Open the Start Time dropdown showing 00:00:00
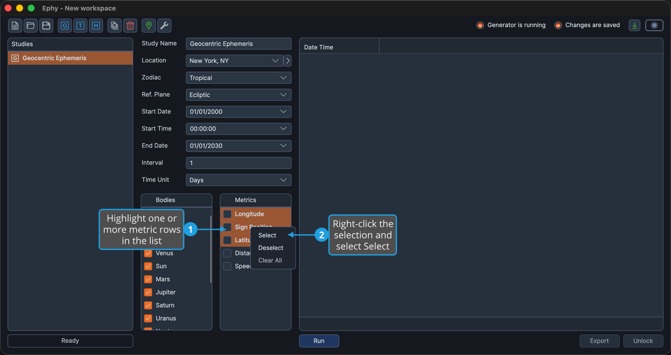The width and height of the screenshot is (671, 355). click(x=238, y=129)
